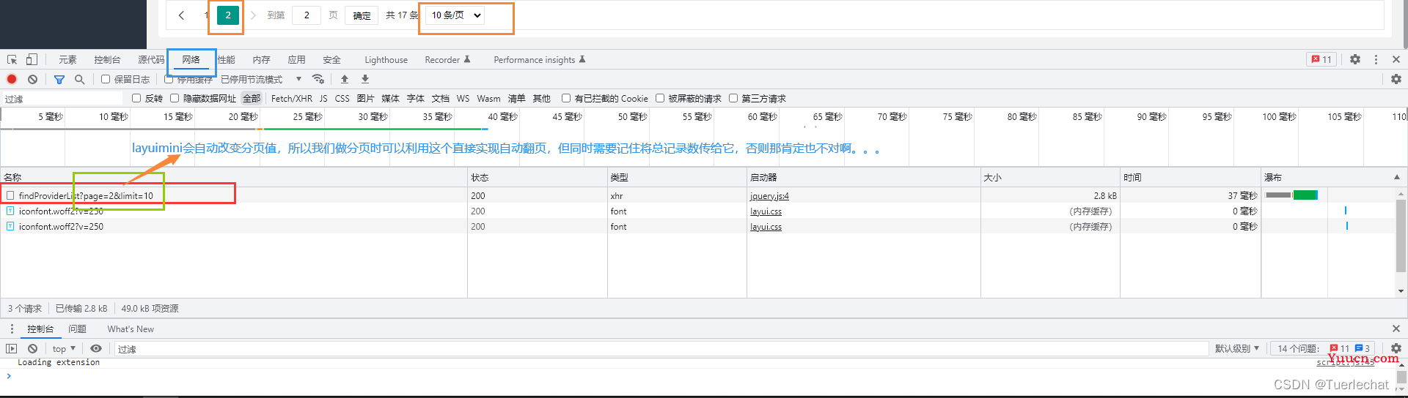The height and width of the screenshot is (398, 1408).
Task: Open the Lighthouse tab
Action: (x=386, y=60)
